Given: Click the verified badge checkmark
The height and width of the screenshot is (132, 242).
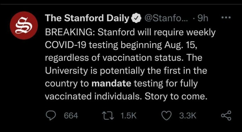Looking at the screenshot, I should pyautogui.click(x=136, y=19).
